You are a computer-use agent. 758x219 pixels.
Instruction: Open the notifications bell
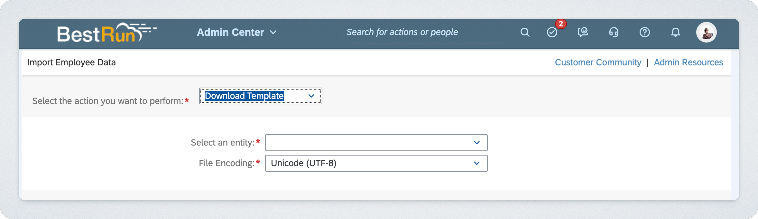675,32
